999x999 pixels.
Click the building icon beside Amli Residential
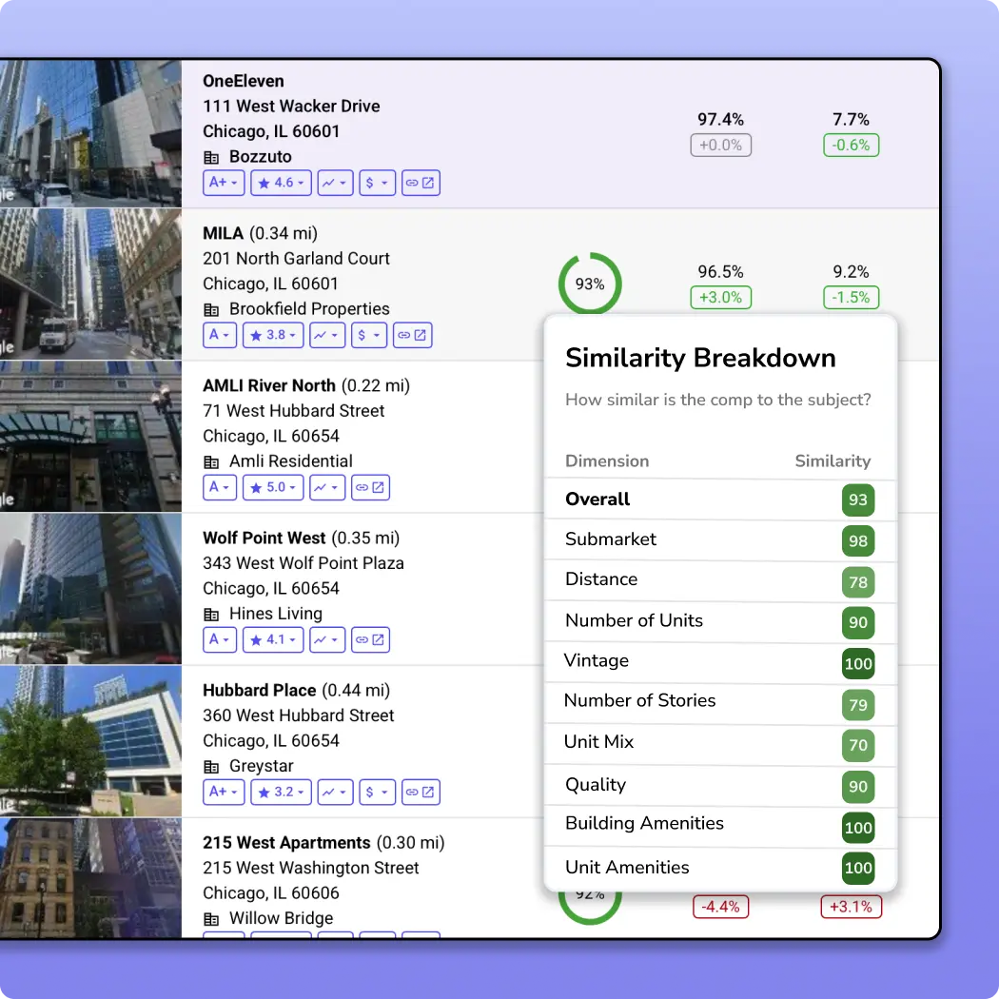coord(211,461)
